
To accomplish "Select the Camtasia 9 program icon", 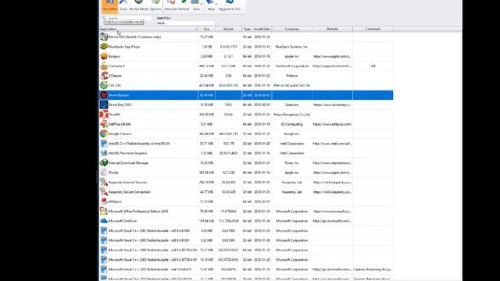I will [x=104, y=66].
